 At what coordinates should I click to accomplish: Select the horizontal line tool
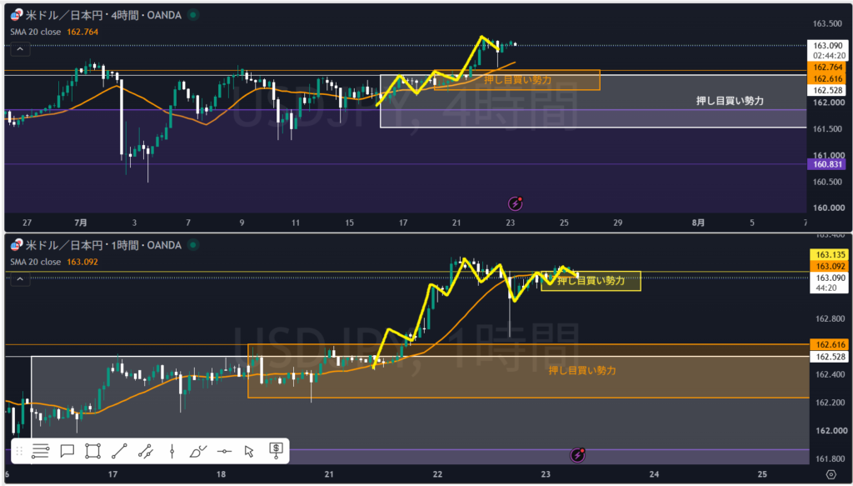click(224, 451)
